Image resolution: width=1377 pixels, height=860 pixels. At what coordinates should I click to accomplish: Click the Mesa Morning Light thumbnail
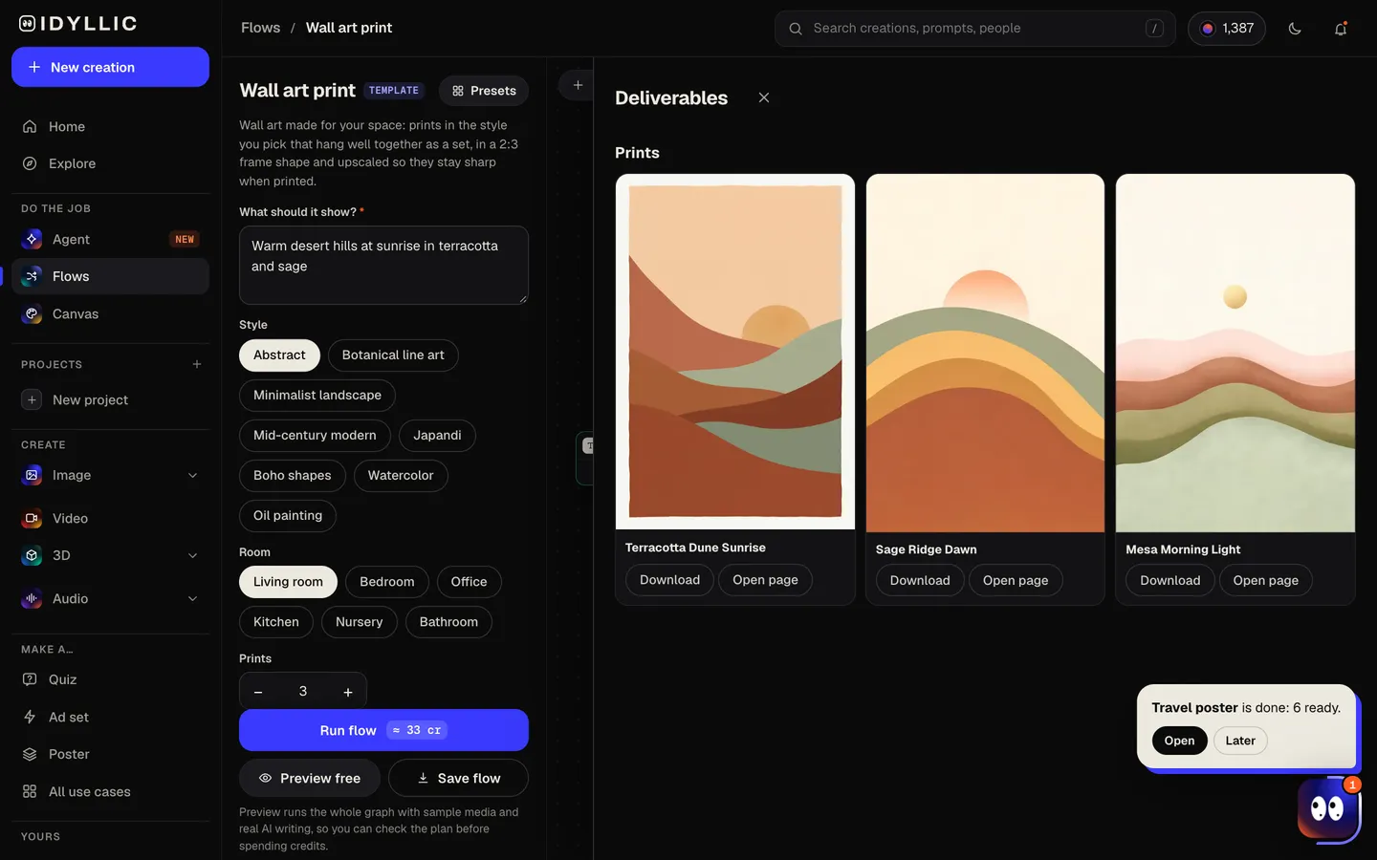coord(1235,353)
